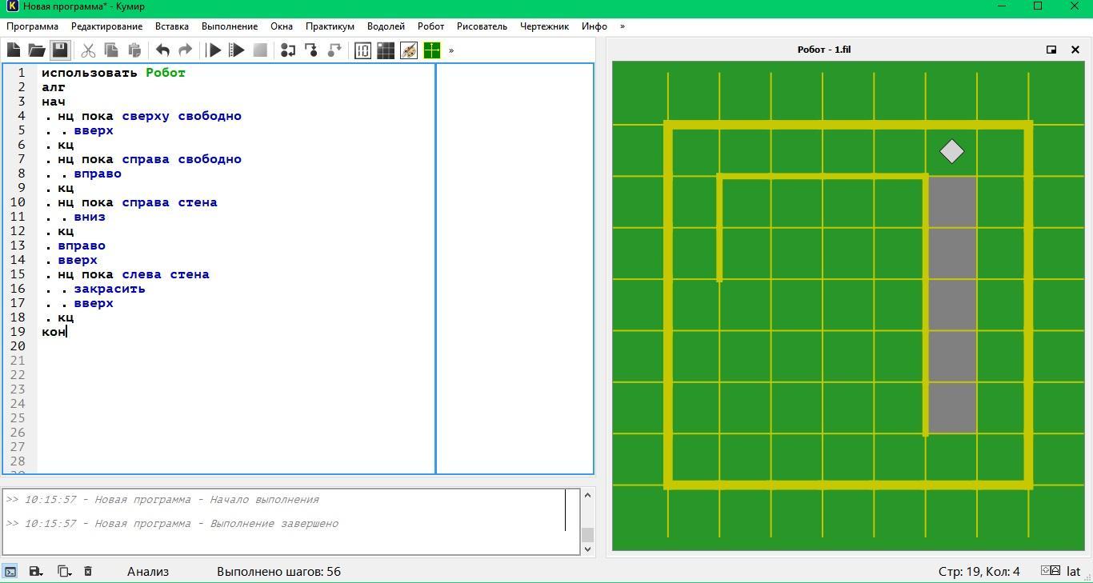Save the current program
Screen dimensions: 1093x583
pyautogui.click(x=60, y=50)
